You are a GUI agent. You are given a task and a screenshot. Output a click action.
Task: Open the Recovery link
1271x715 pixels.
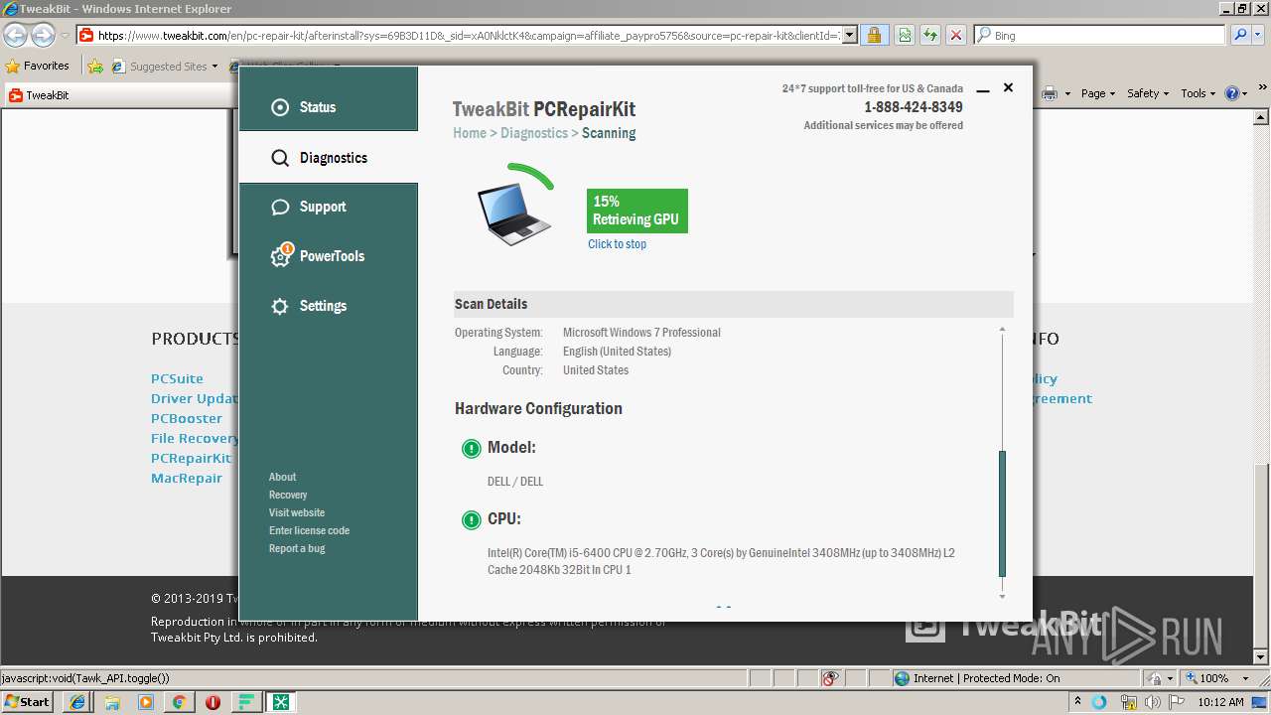[x=288, y=495]
